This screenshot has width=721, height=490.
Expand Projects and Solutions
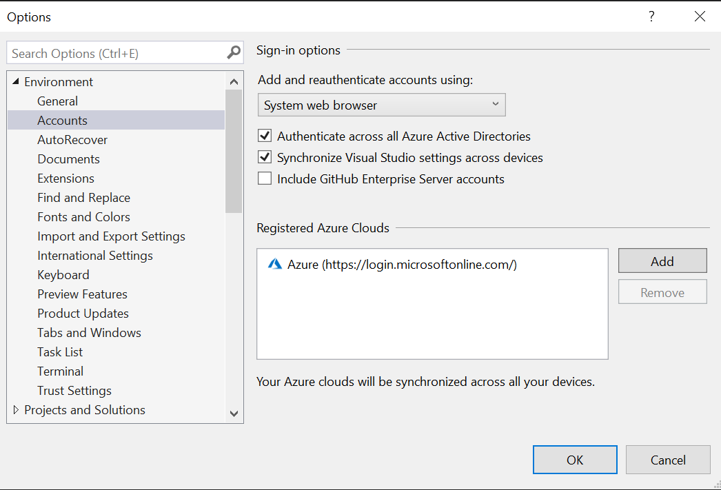[x=16, y=409]
